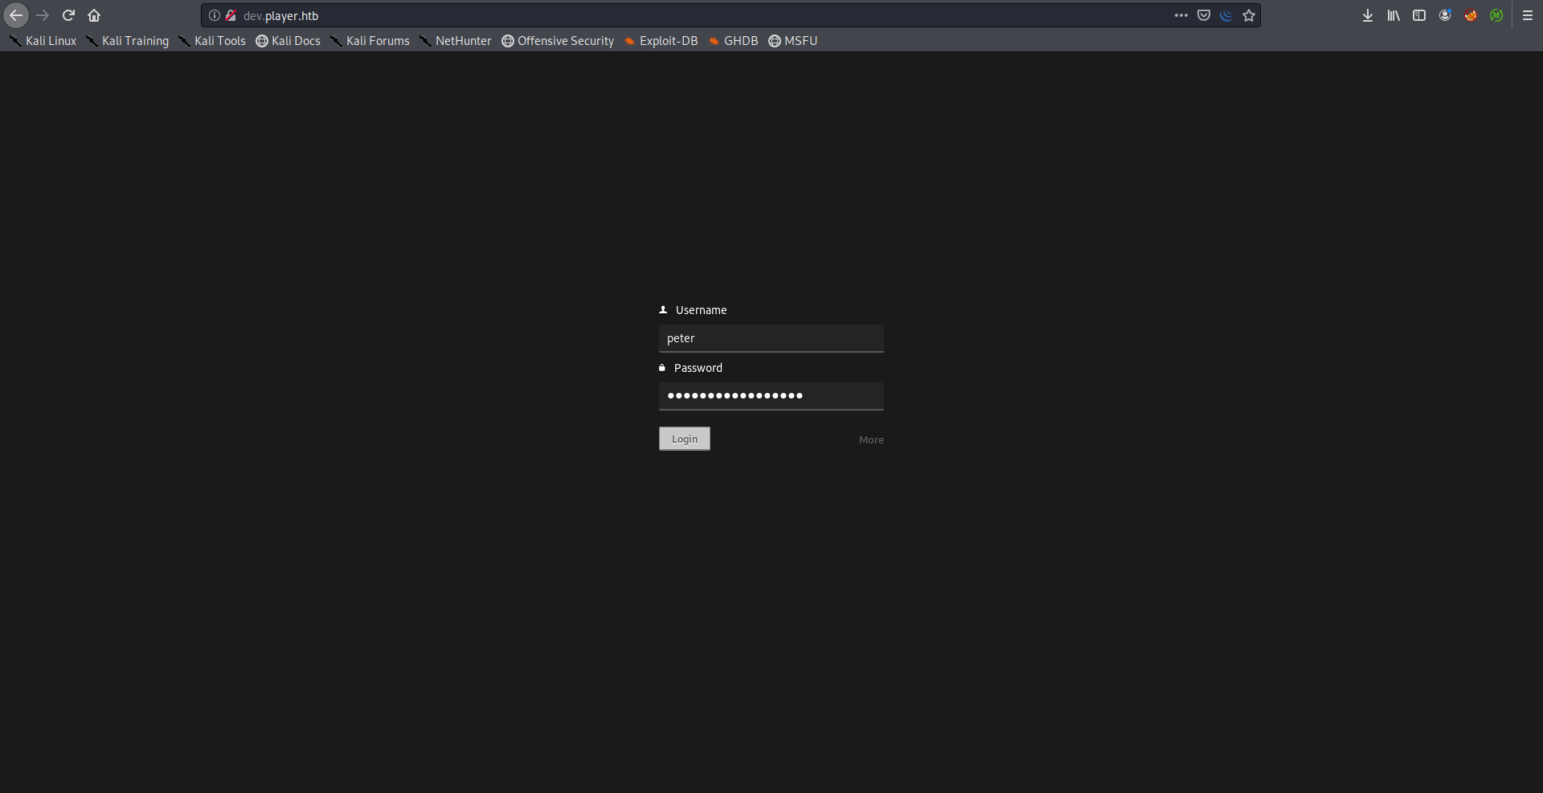Image resolution: width=1543 pixels, height=793 pixels.
Task: Open the Kali Linux bookmark
Action: coord(43,41)
